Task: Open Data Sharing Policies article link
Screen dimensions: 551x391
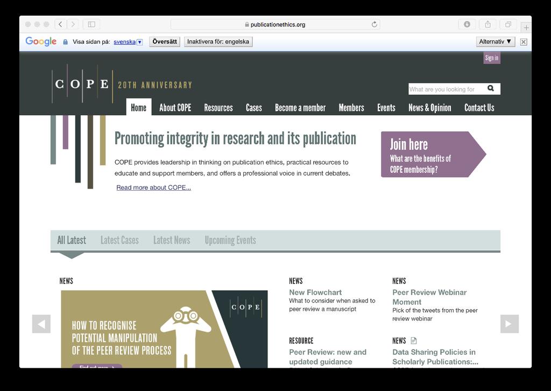Action: click(435, 357)
